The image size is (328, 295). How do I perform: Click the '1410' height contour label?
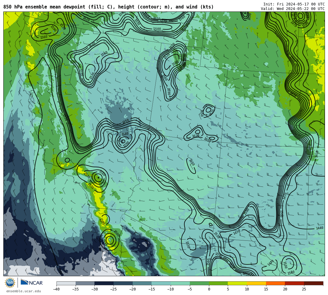coord(317,153)
